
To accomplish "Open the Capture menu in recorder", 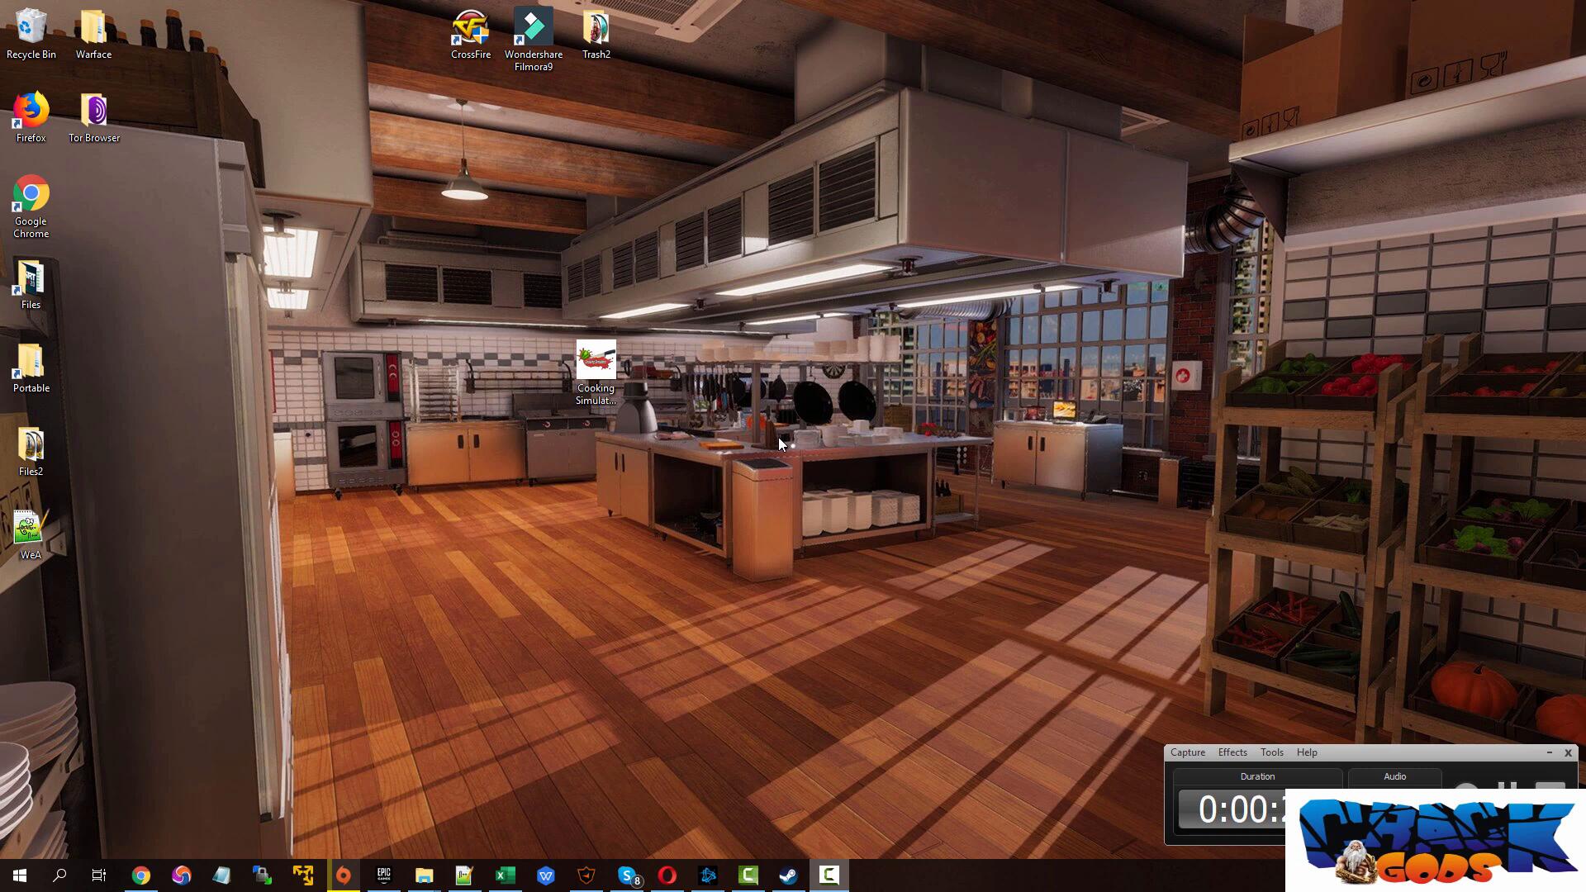I will pyautogui.click(x=1187, y=752).
